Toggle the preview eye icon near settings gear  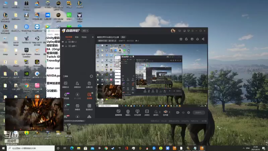[x=183, y=112]
